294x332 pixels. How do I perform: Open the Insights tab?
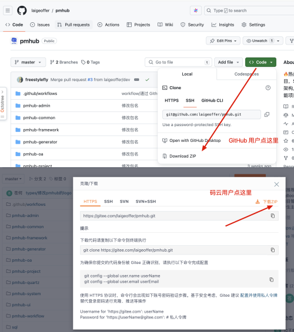point(223,25)
